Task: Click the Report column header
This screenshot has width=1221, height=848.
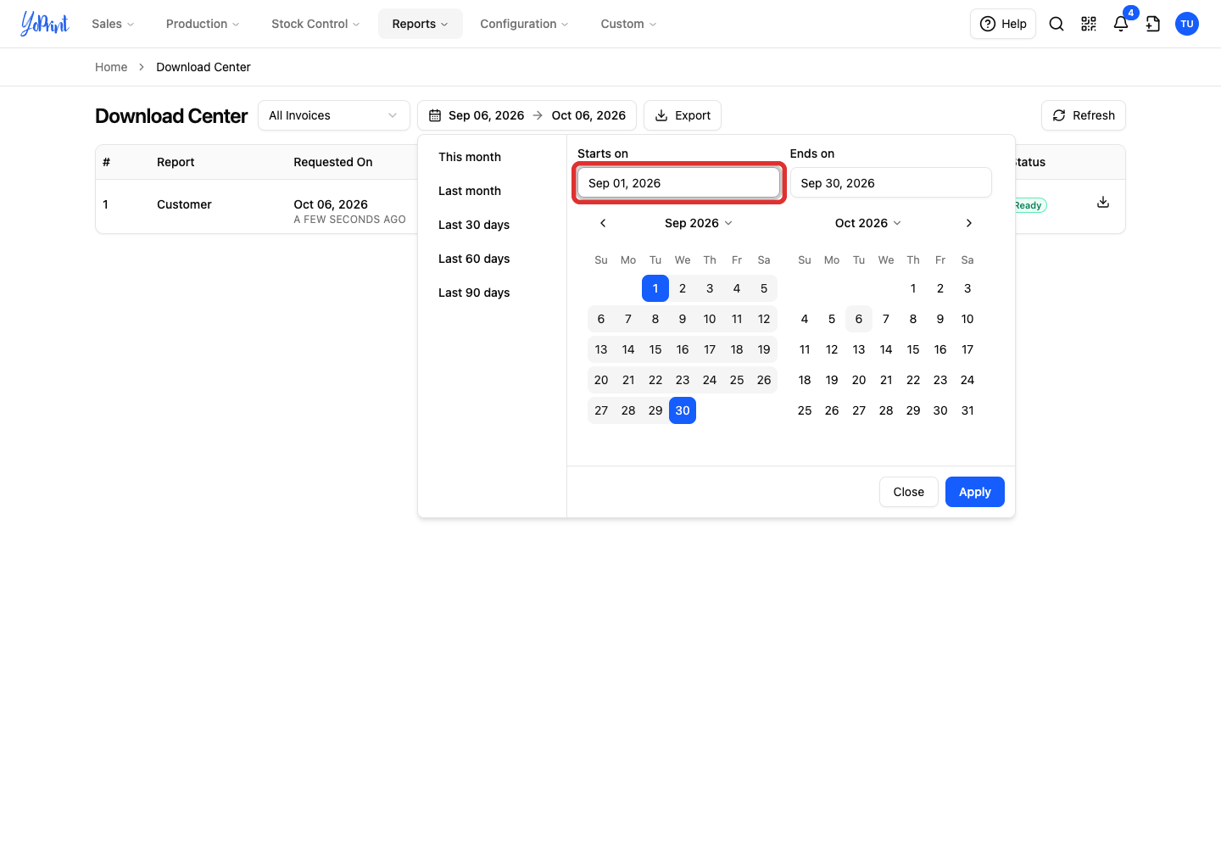Action: 176,162
